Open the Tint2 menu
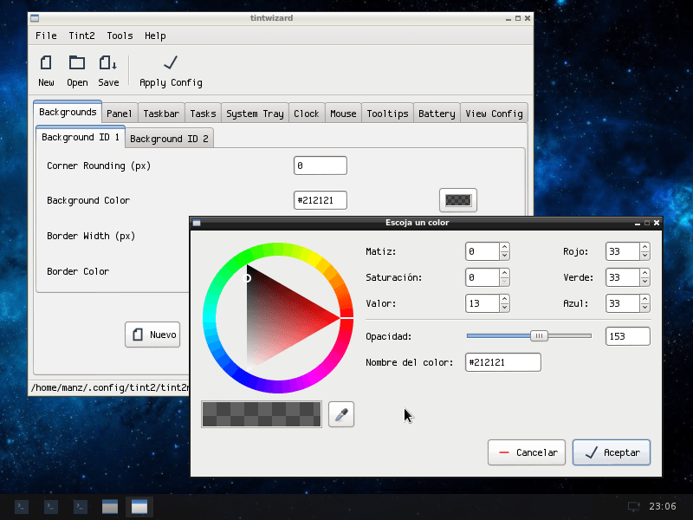 click(x=81, y=36)
